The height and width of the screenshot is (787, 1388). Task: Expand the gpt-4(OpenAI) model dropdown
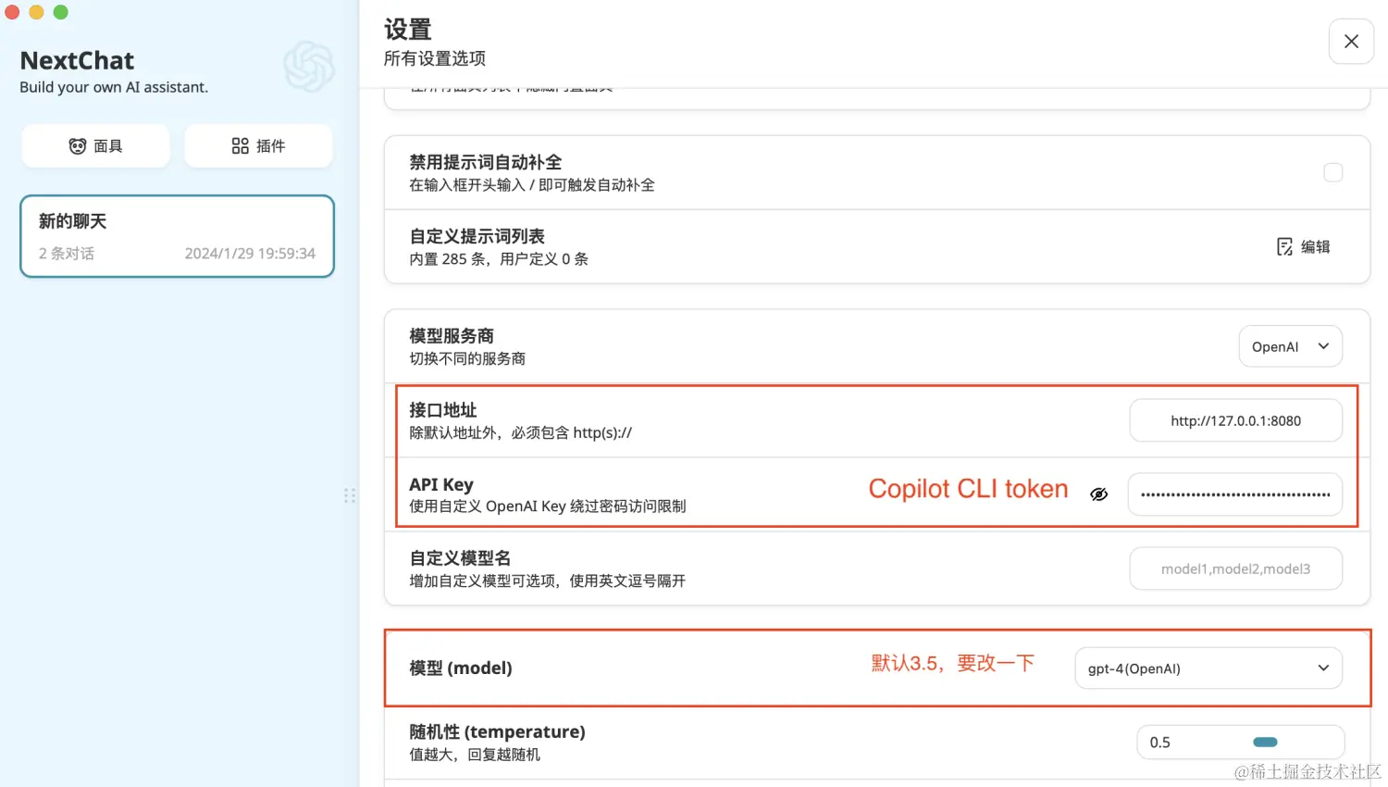[1208, 668]
